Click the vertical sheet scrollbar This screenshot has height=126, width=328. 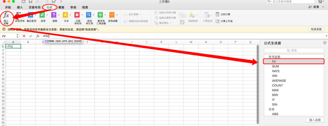[x=258, y=84]
